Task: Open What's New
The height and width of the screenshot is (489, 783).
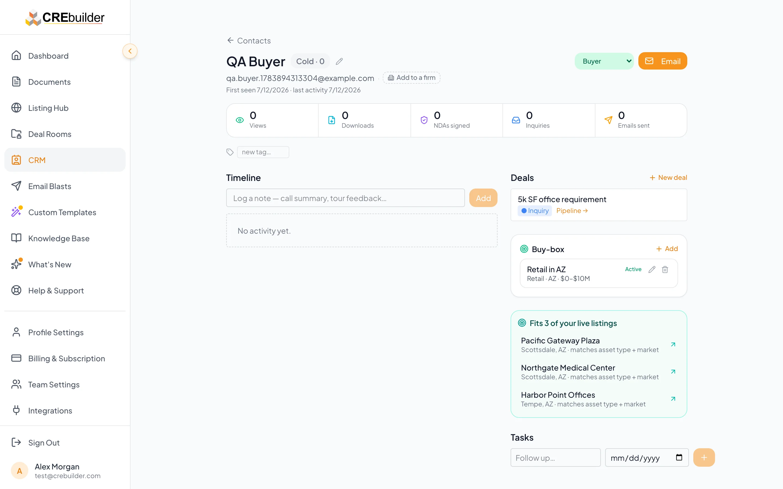Action: (x=65, y=265)
